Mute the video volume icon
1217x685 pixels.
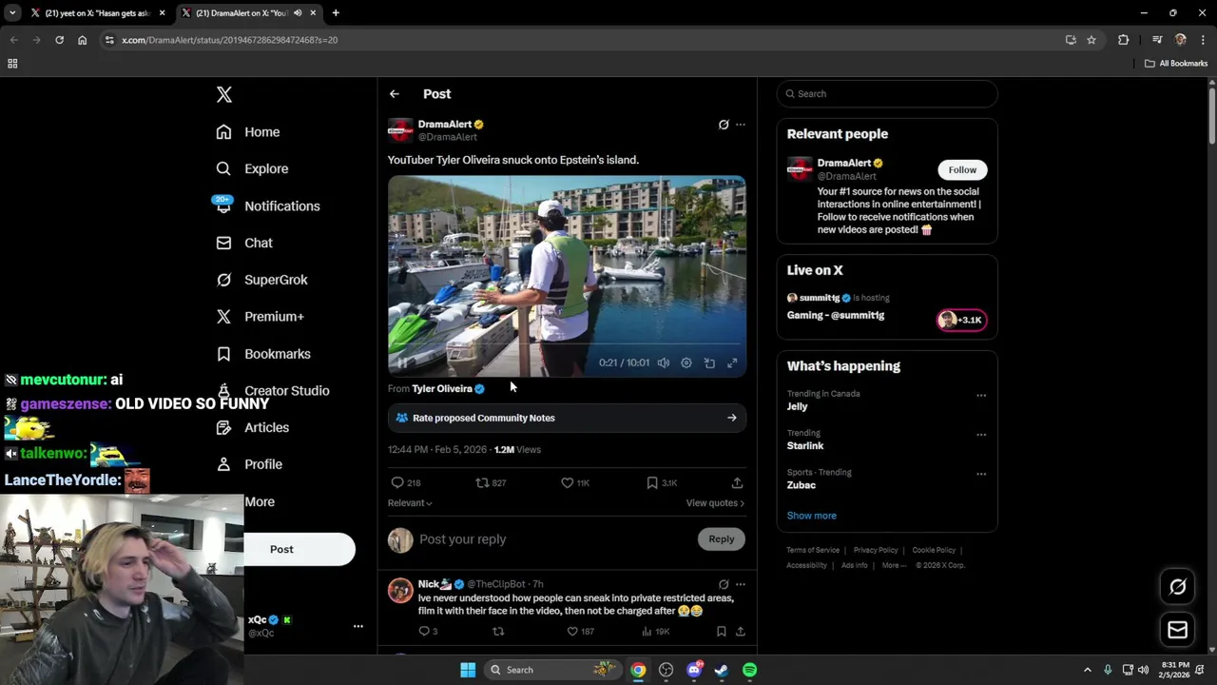pos(664,362)
